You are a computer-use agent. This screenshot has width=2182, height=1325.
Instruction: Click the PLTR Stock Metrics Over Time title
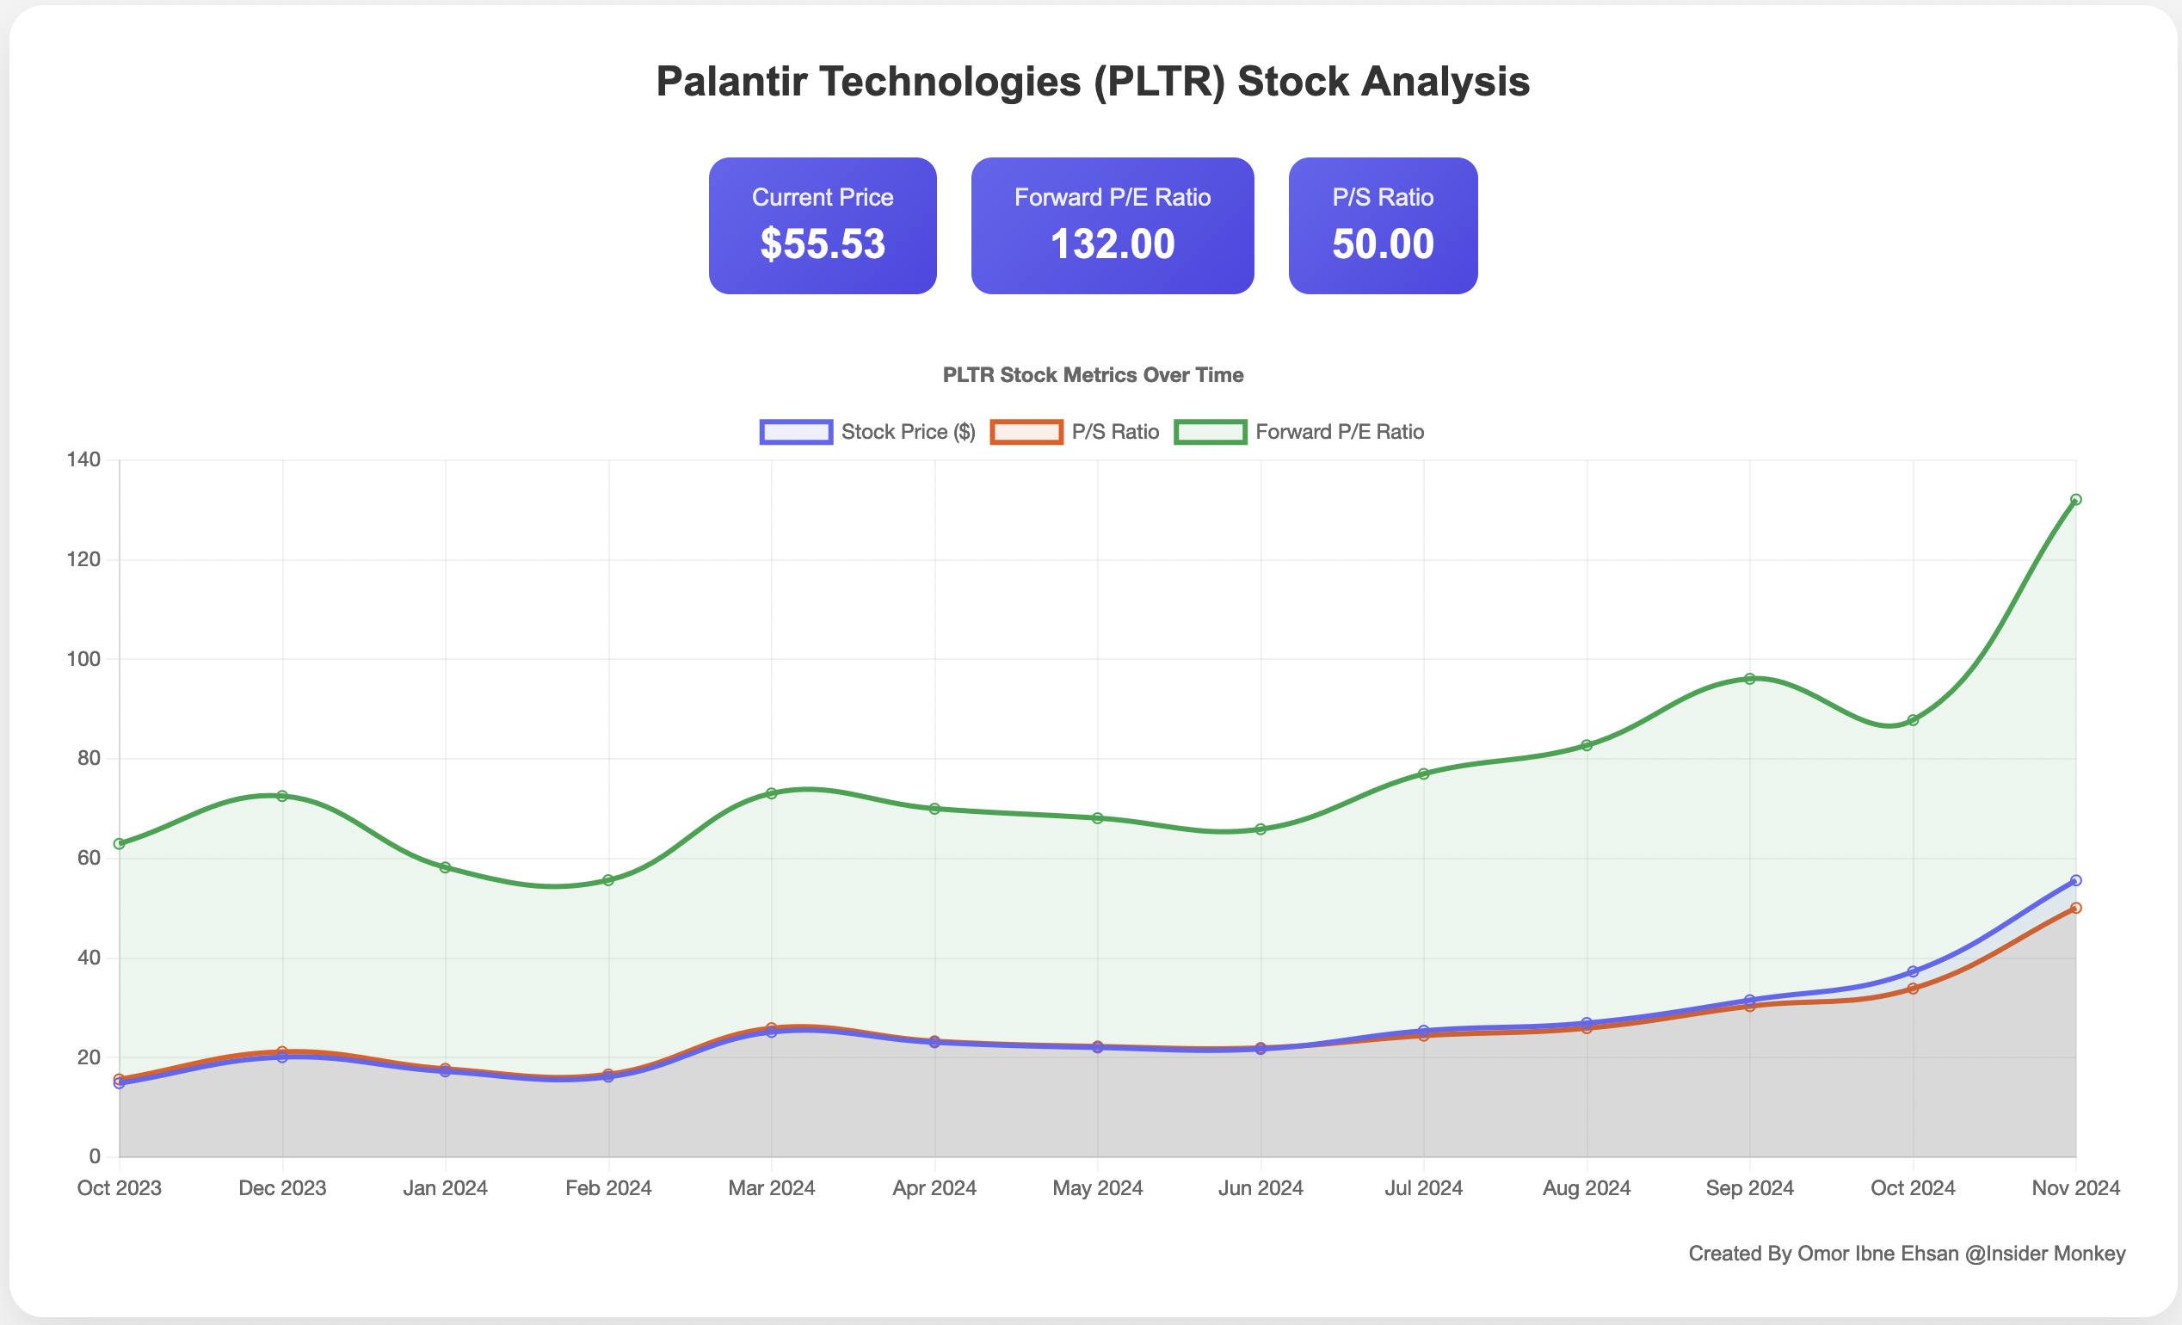tap(1093, 375)
